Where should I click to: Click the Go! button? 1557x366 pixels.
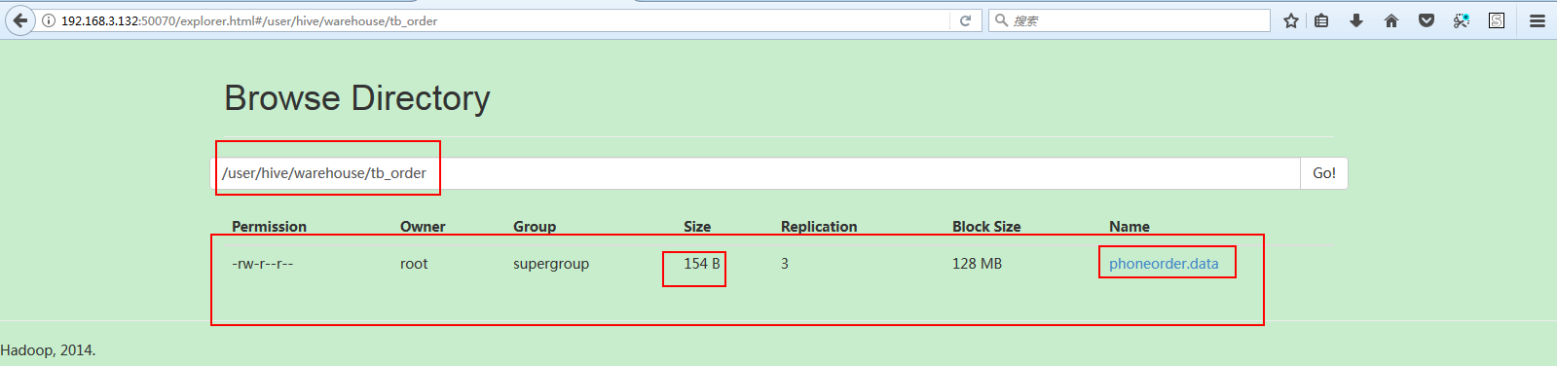(x=1324, y=173)
